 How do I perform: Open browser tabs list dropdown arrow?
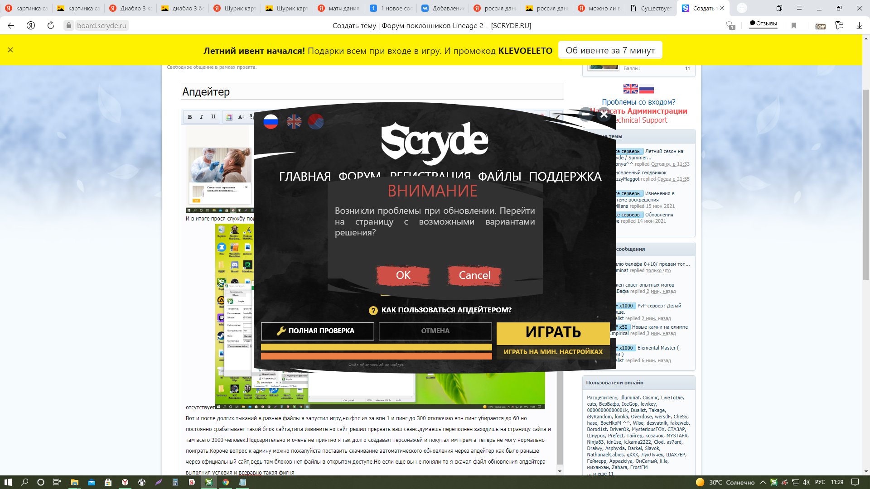(x=779, y=8)
